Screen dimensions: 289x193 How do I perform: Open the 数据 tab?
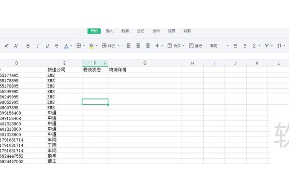tap(125, 31)
